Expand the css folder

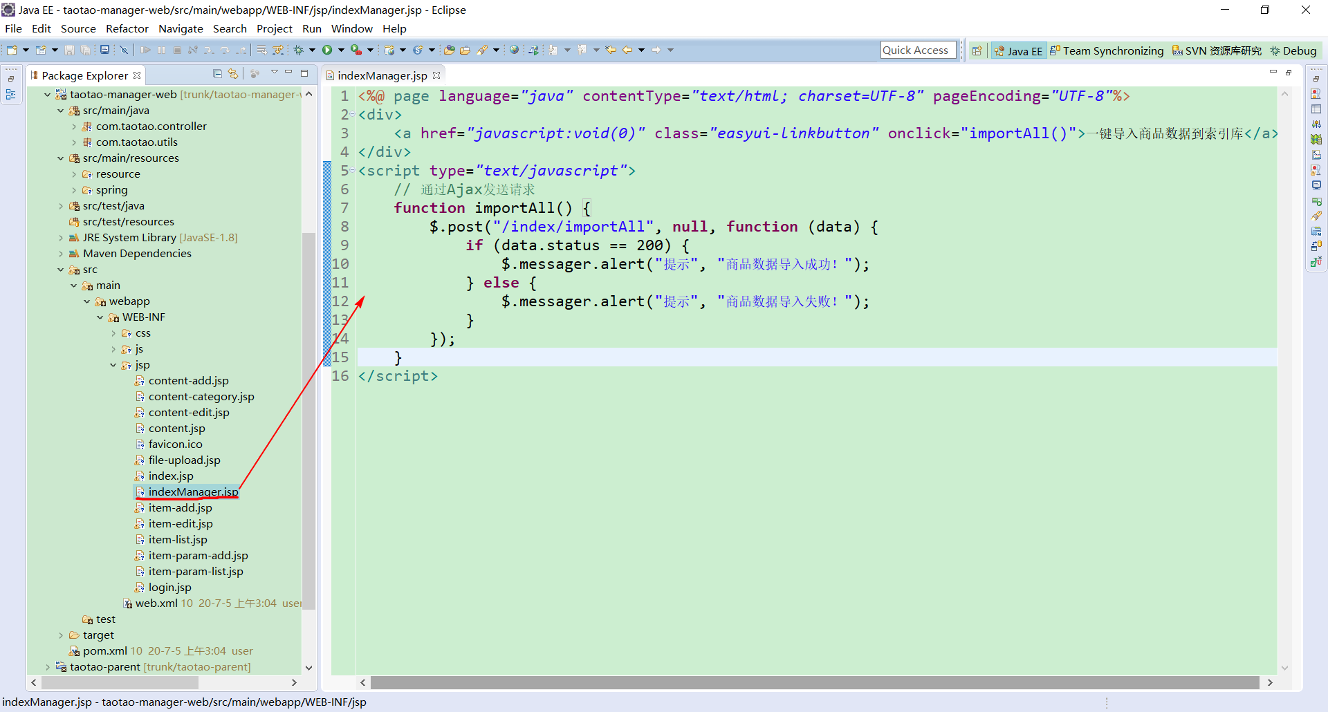[x=113, y=333]
